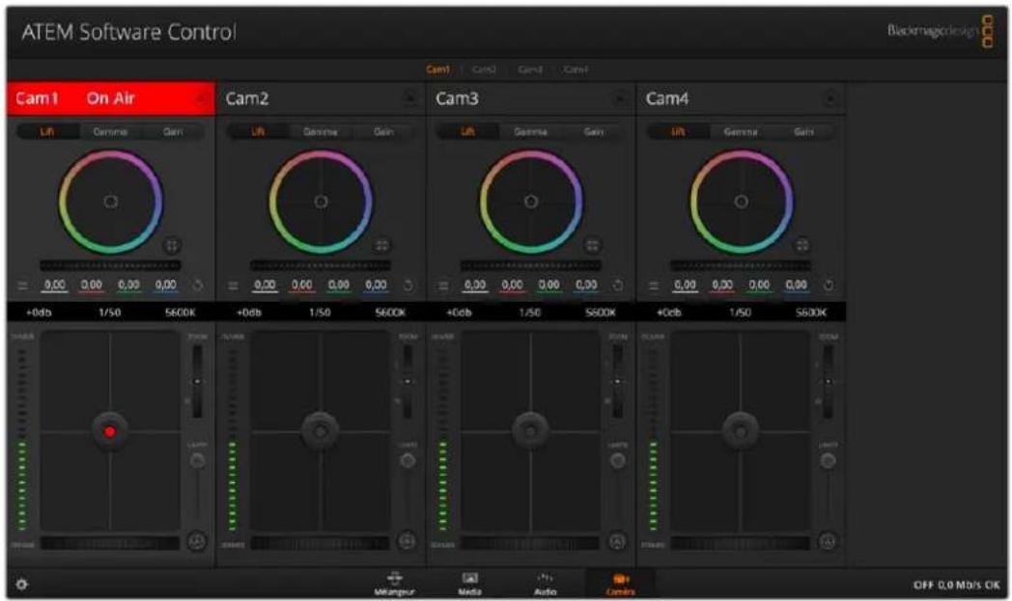Trigger auto focus for Cam3
Viewport: 1012px width, 601px height.
click(617, 542)
